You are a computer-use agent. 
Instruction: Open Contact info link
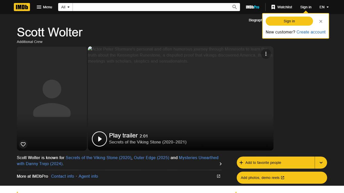62,176
